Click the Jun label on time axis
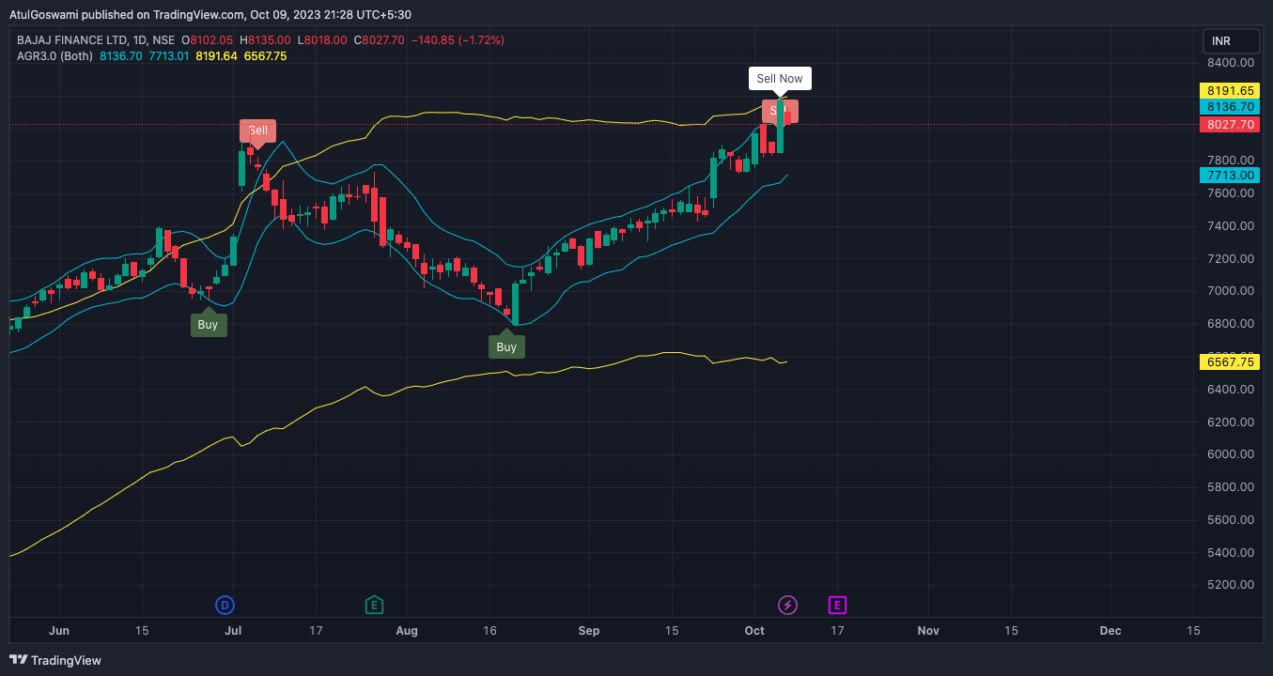Viewport: 1273px width, 676px height. coord(59,630)
